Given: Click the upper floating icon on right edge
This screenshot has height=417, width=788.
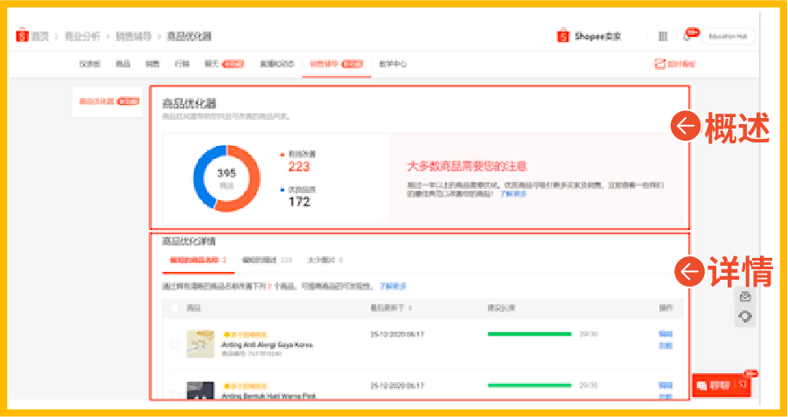Looking at the screenshot, I should 745,296.
